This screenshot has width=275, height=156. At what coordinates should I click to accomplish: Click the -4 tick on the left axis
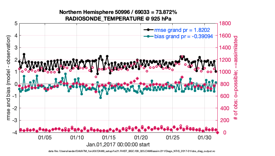coord(15,132)
